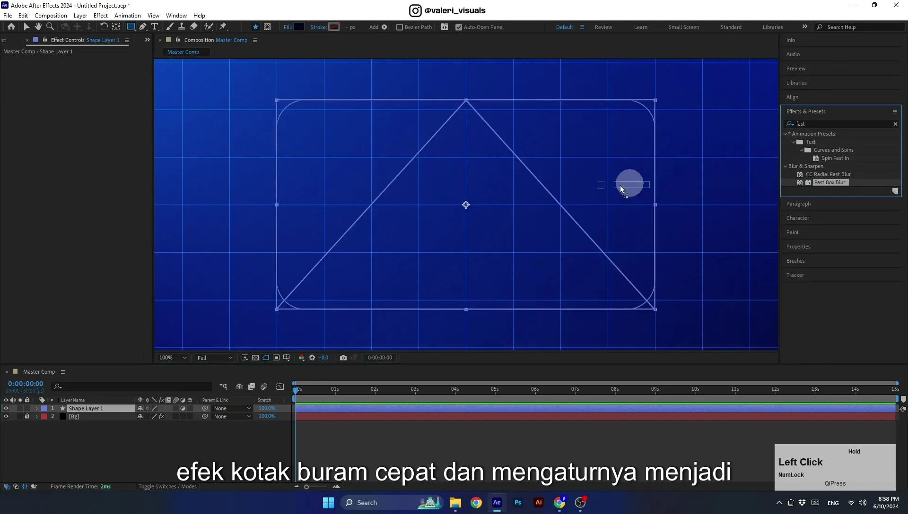Select the Rectangle shape tool
Viewport: 908px width, 514px height.
(131, 27)
